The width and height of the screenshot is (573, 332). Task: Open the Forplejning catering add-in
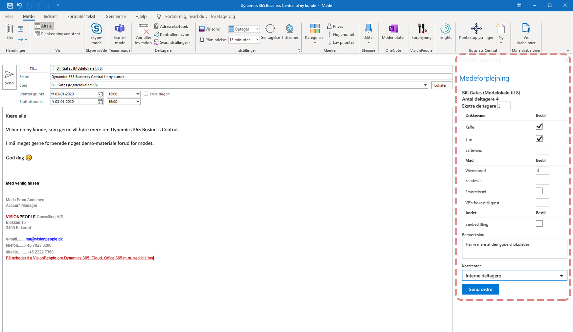(x=421, y=32)
